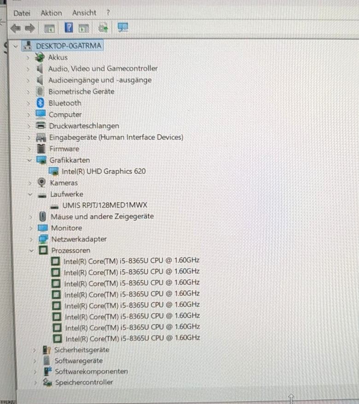
Task: Expand the Netzwerkadapter category
Action: [x=31, y=239]
